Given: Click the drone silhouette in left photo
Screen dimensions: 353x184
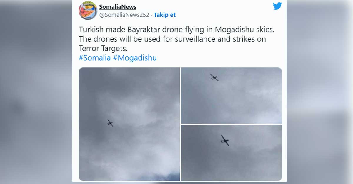Looking at the screenshot, I should coord(110,123).
